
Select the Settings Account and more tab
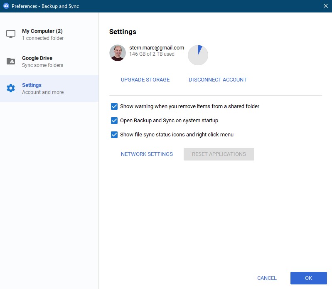click(49, 88)
